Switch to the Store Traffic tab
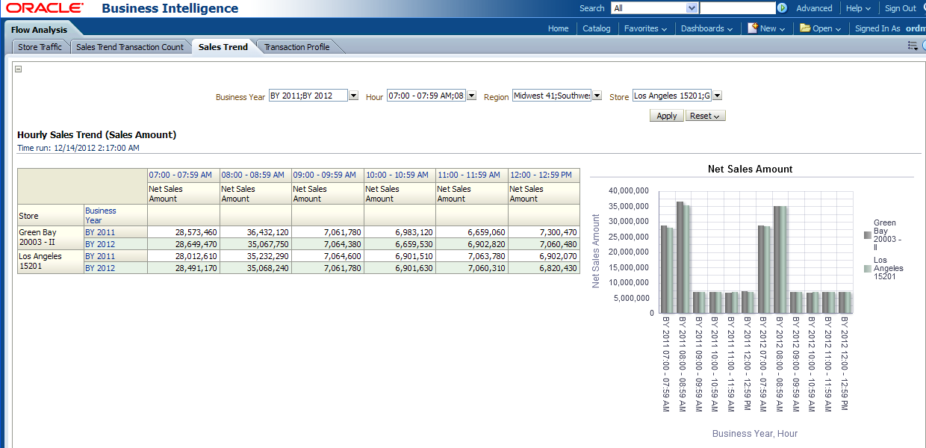Viewport: 926px width, 448px height. [40, 47]
